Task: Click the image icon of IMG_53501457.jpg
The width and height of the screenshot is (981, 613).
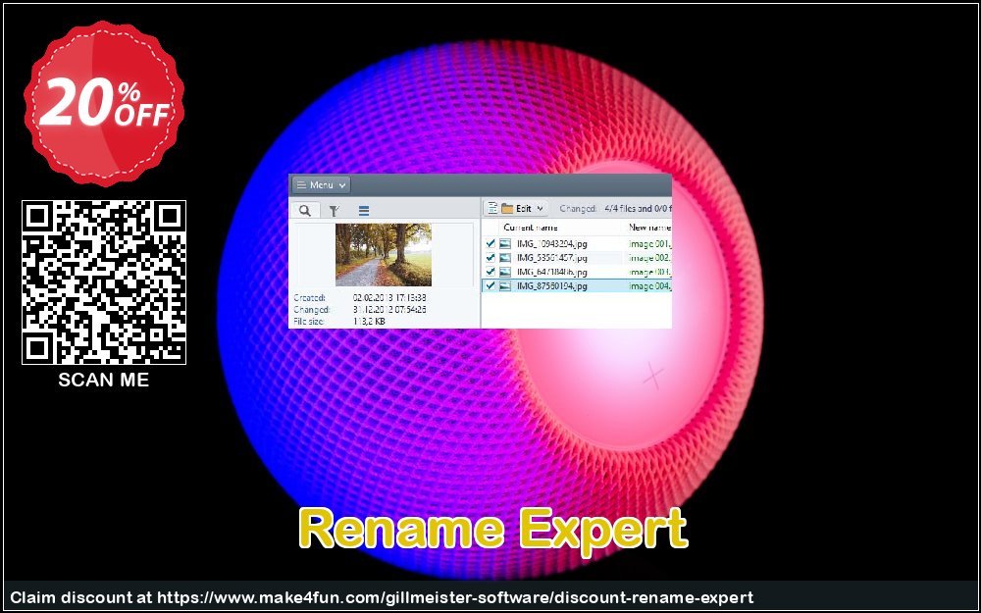Action: click(x=505, y=258)
